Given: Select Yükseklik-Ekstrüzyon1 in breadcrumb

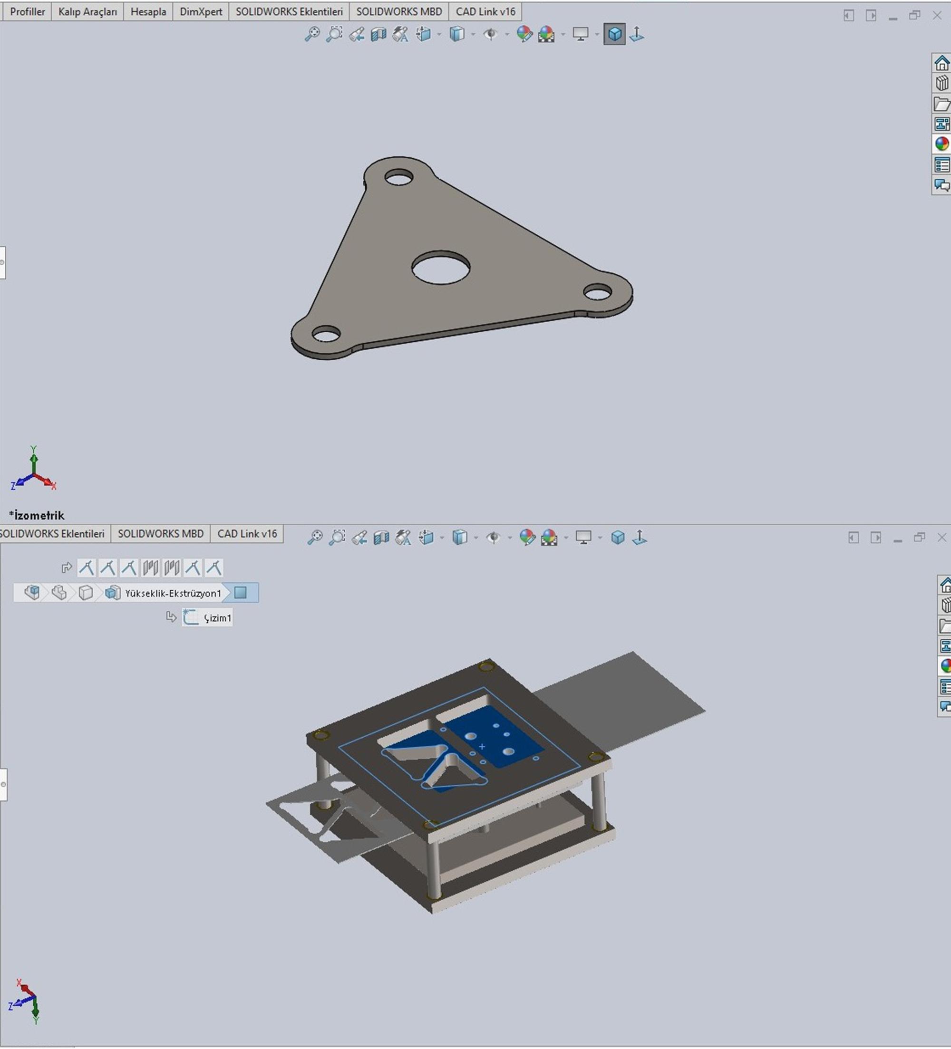Looking at the screenshot, I should 173,593.
